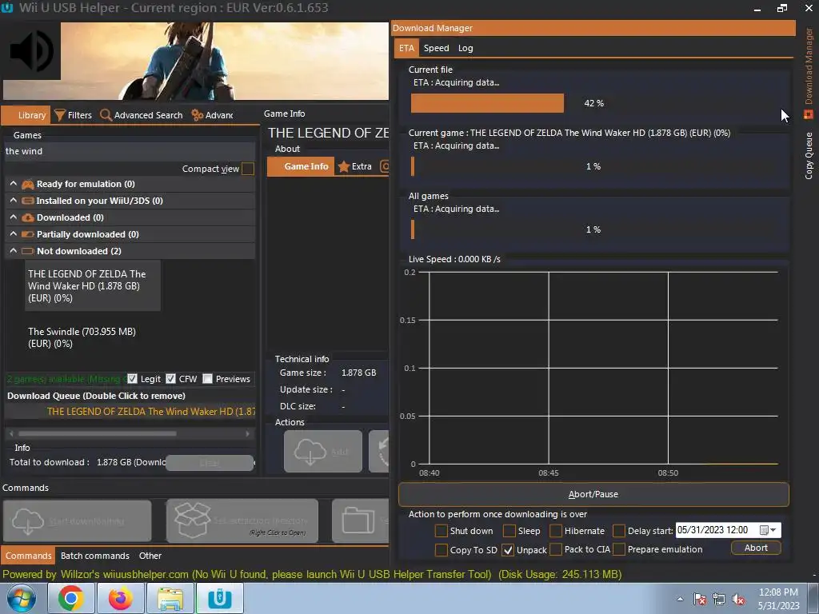Click the Advanced Search magnifier icon
The width and height of the screenshot is (819, 614).
click(106, 115)
